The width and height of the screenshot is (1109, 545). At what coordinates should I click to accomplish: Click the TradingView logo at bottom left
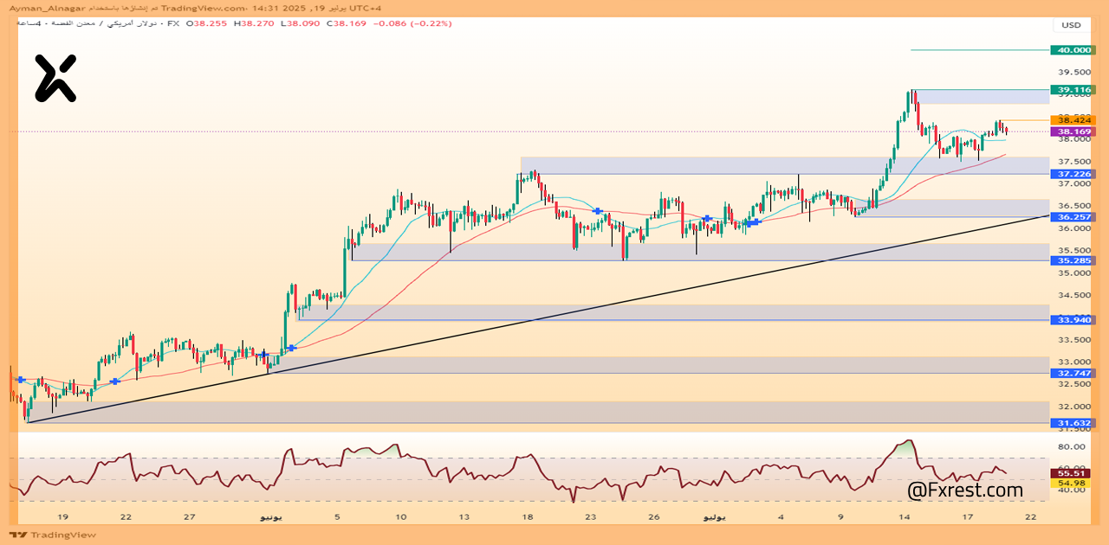pyautogui.click(x=52, y=535)
